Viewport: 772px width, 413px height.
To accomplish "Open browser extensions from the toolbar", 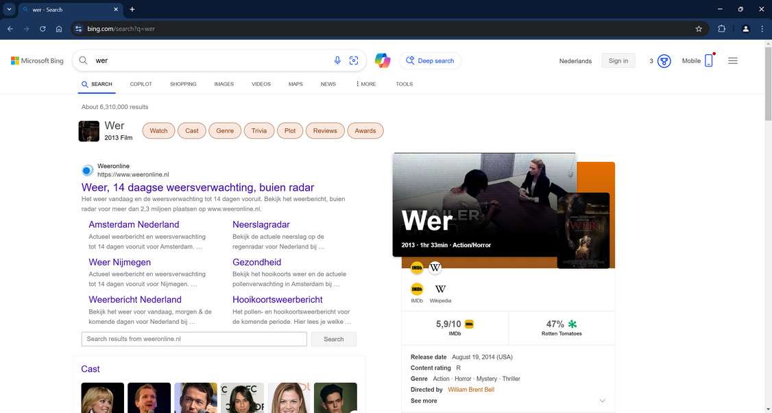I will tap(721, 29).
